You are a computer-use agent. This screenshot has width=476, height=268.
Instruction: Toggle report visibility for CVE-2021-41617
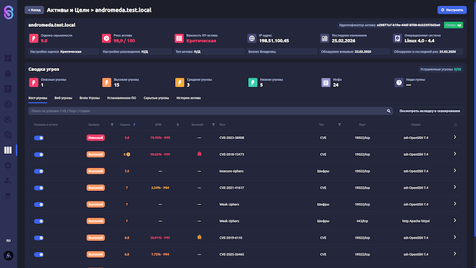pyautogui.click(x=39, y=188)
